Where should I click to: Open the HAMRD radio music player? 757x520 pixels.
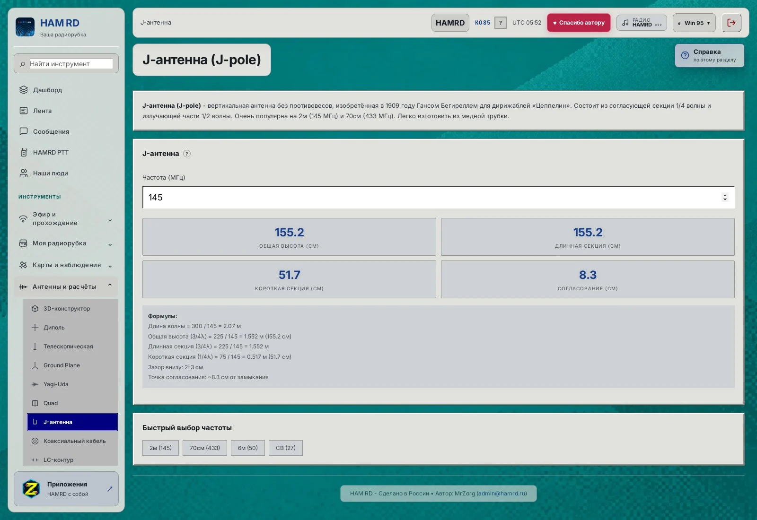tap(642, 23)
